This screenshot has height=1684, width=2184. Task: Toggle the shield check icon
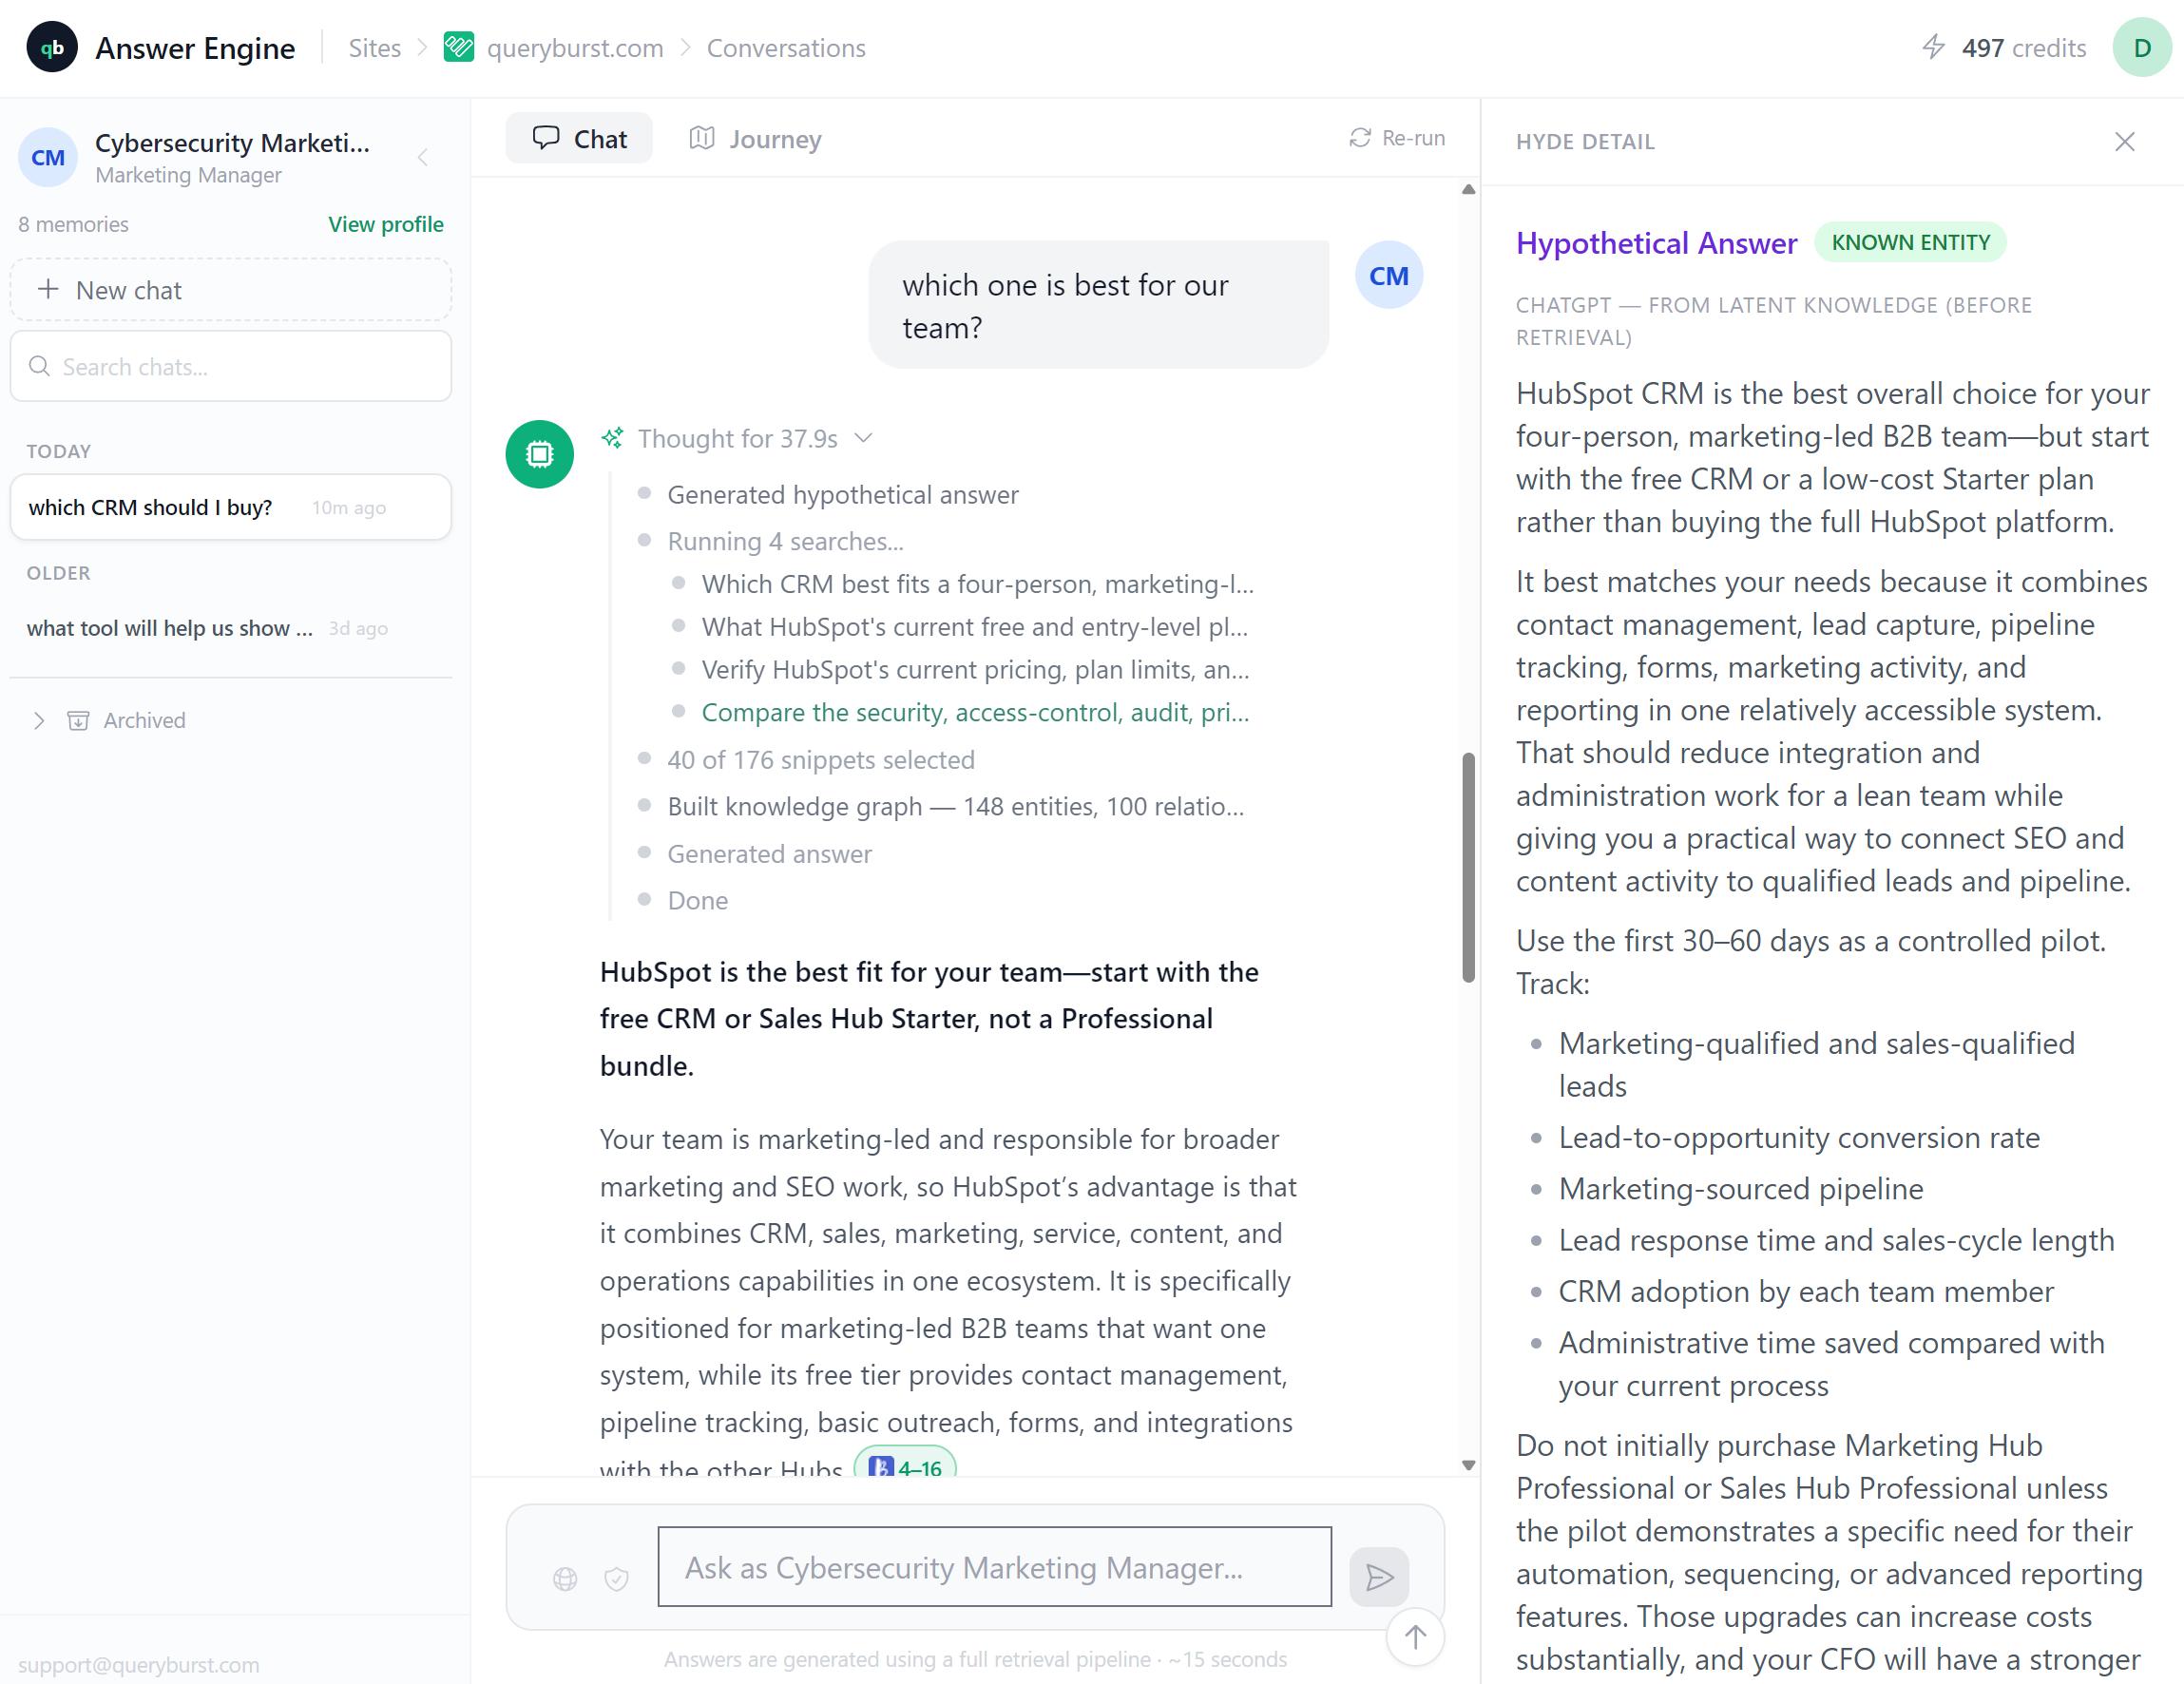coord(616,1578)
